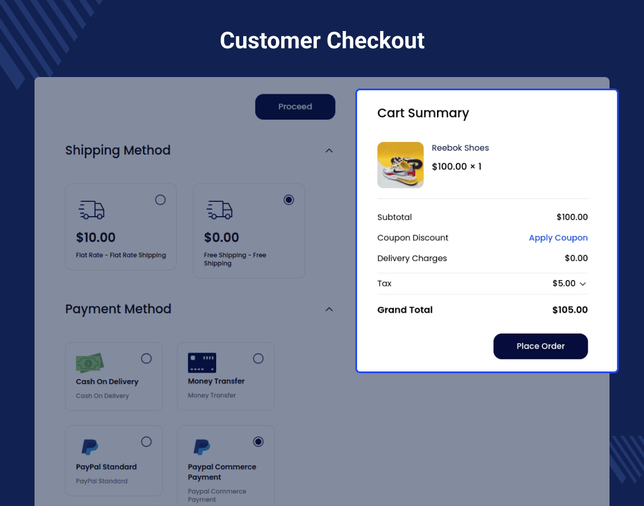Click the Free Shipping truck icon
Viewport: 644px width, 506px height.
click(220, 210)
